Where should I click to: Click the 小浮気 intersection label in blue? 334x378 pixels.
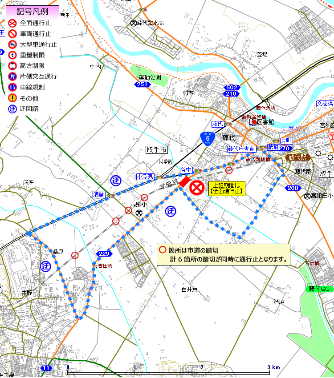[145, 177]
